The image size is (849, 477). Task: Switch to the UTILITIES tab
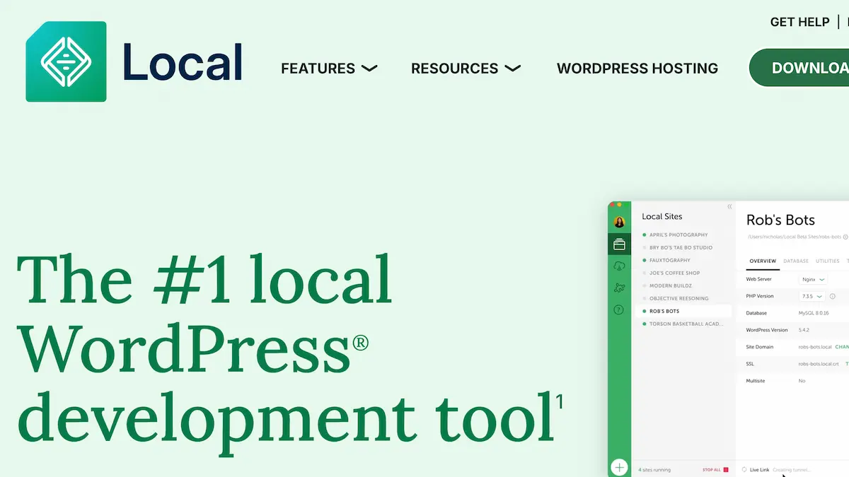point(828,261)
